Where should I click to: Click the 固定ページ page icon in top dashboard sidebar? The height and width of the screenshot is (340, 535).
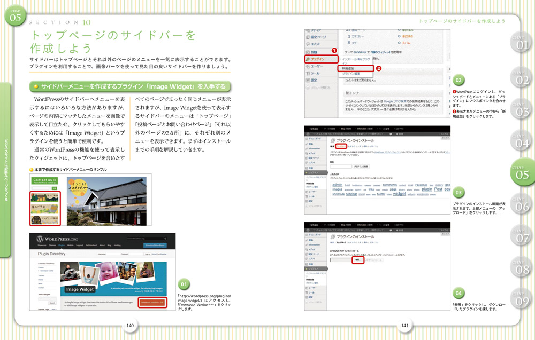coord(308,37)
